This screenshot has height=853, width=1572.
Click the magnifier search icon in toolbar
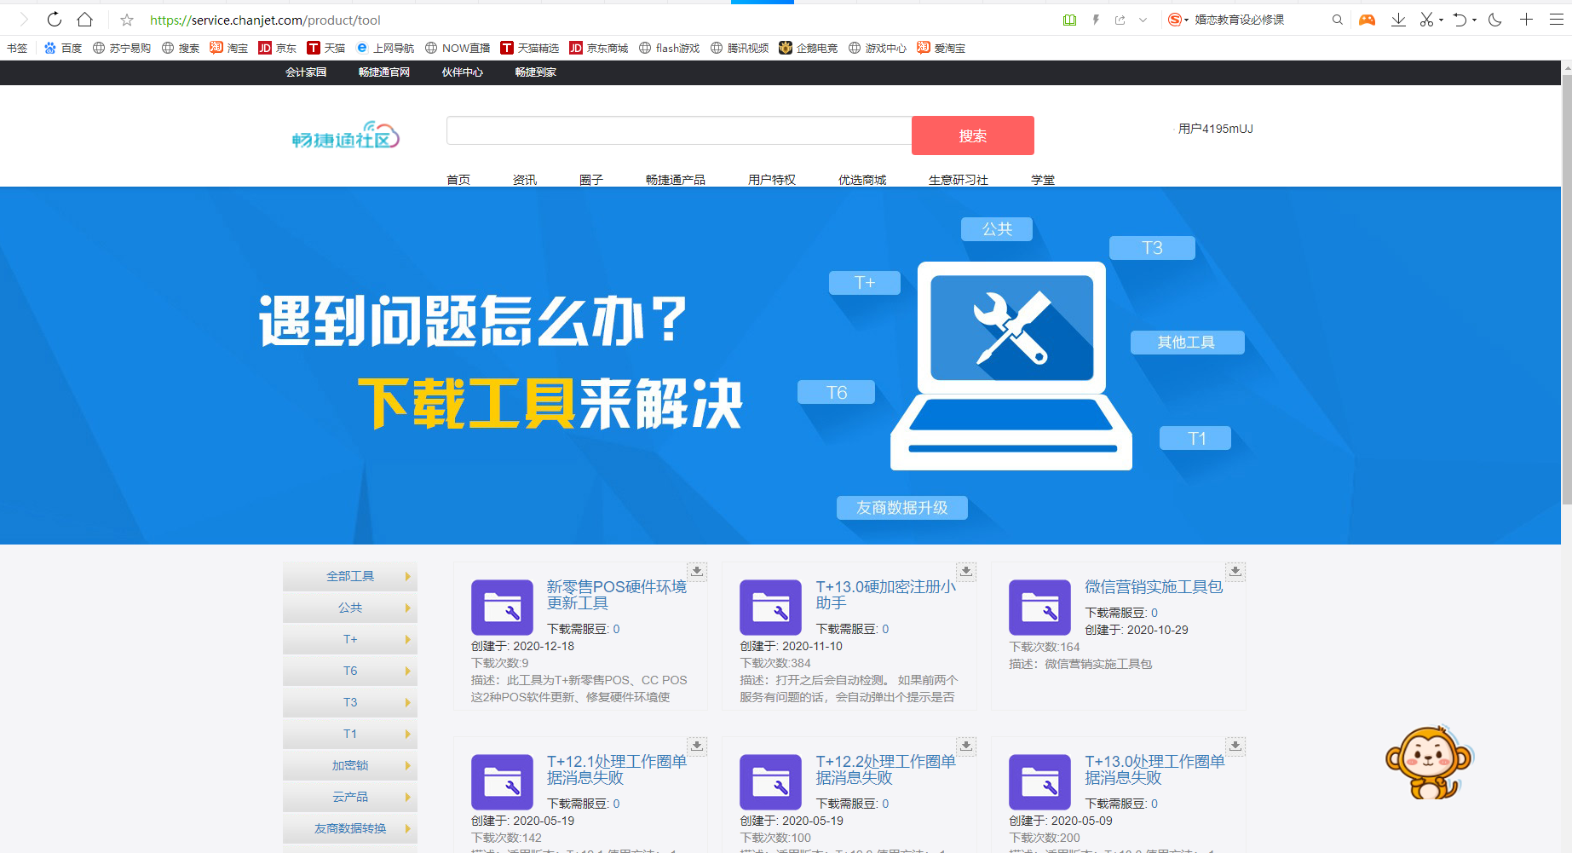tap(1338, 20)
